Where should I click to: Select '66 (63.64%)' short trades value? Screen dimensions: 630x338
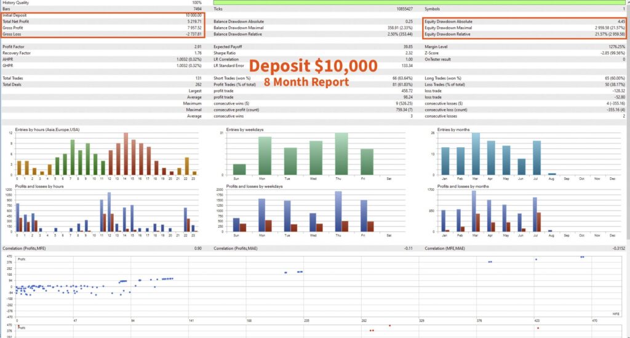point(402,78)
